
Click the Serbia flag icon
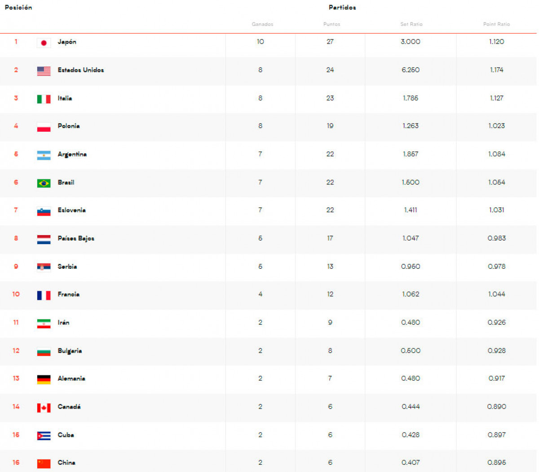pos(44,267)
